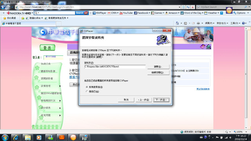Click the volume icon in system tray

tap(231, 137)
